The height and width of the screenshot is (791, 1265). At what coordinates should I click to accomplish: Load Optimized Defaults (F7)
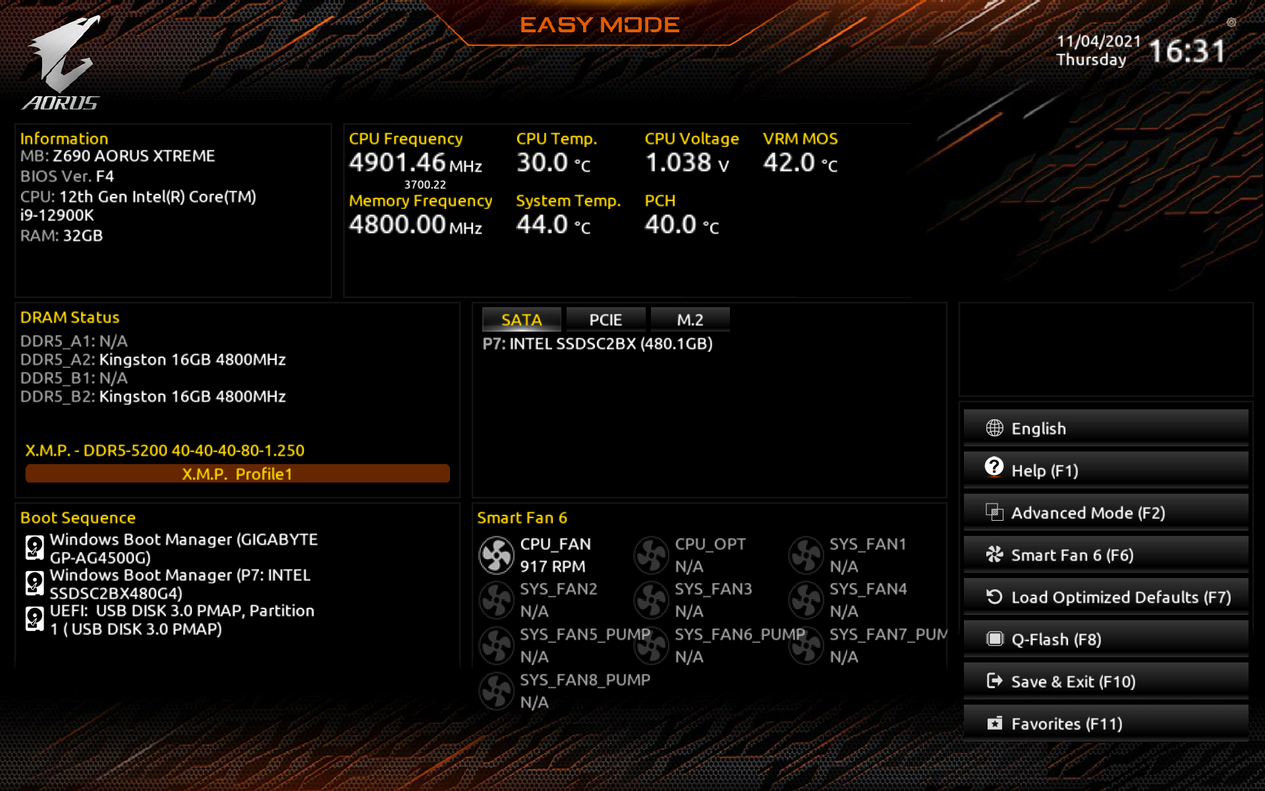click(x=1105, y=597)
